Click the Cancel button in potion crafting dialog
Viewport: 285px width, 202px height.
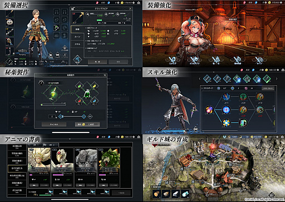click(x=54, y=124)
